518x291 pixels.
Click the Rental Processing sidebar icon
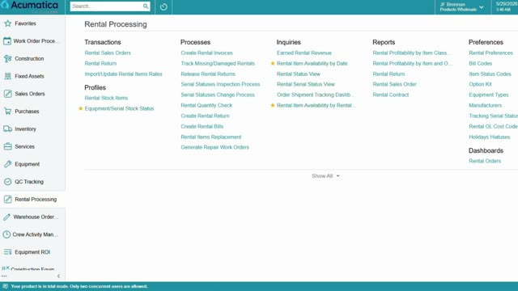click(7, 200)
